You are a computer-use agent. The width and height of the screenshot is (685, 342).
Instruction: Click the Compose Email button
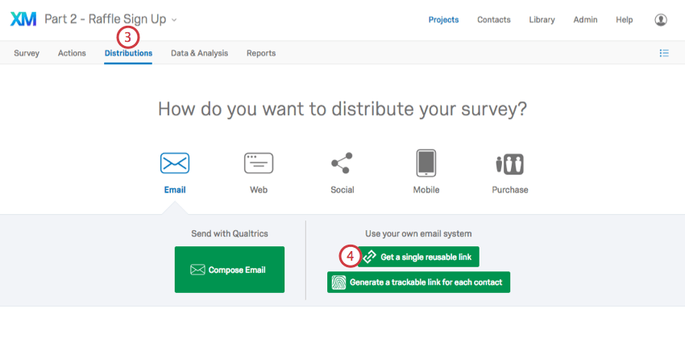click(x=230, y=270)
